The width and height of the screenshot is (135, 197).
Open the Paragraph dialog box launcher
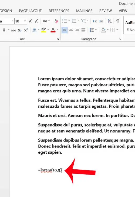click(x=120, y=39)
